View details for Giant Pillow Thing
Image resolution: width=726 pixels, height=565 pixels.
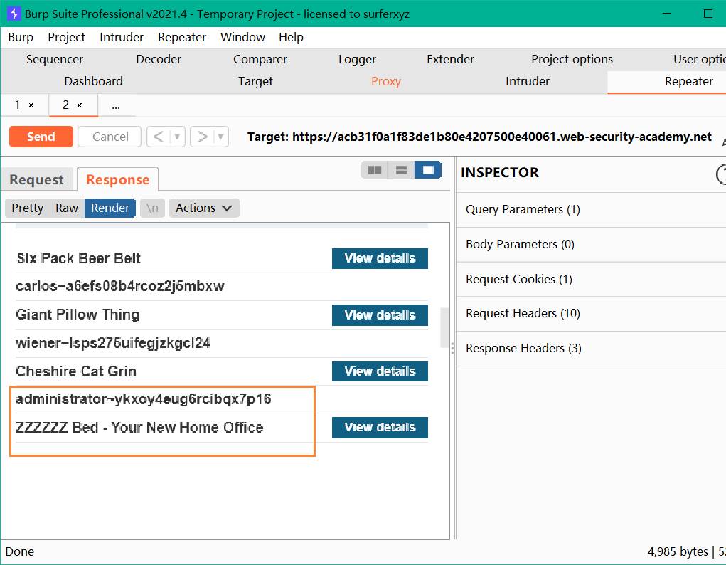tap(380, 315)
